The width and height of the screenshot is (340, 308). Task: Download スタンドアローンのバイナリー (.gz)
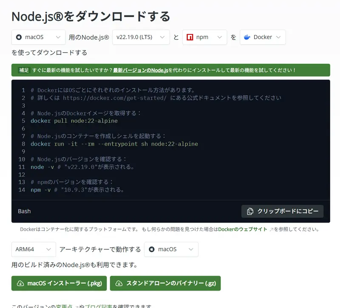pyautogui.click(x=165, y=283)
